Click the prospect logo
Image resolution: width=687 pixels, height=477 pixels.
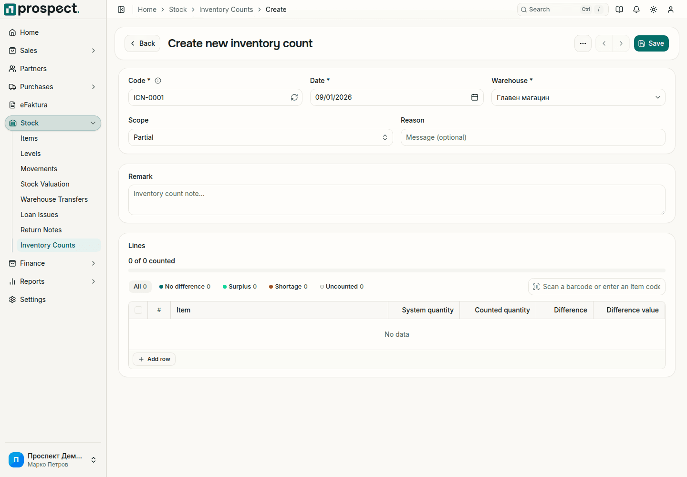pos(42,9)
